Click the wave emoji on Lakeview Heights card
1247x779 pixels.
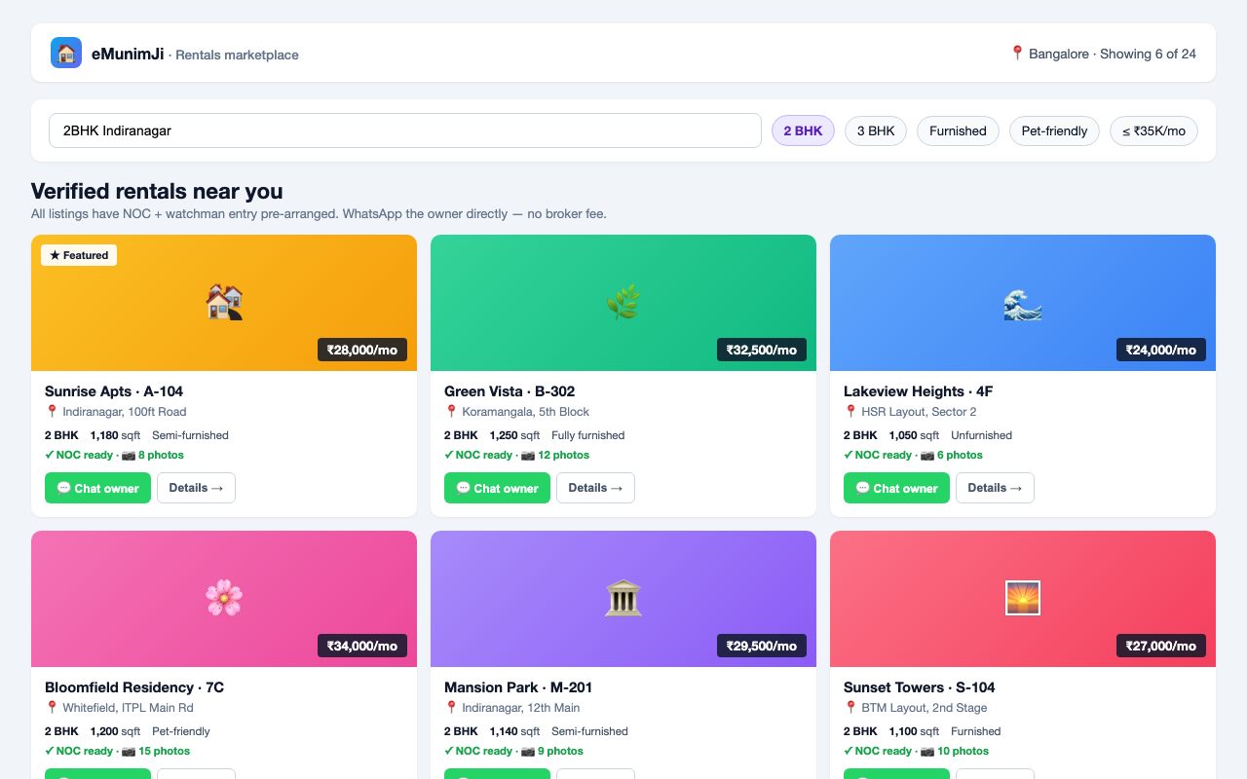coord(1023,303)
